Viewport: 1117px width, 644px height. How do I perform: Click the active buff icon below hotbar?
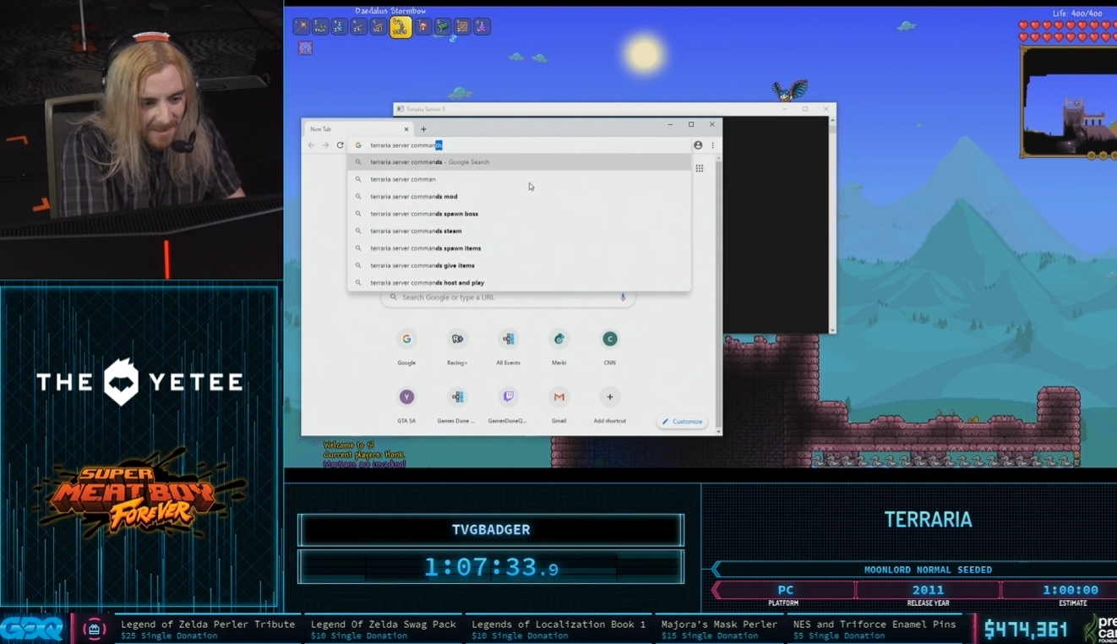pyautogui.click(x=305, y=48)
